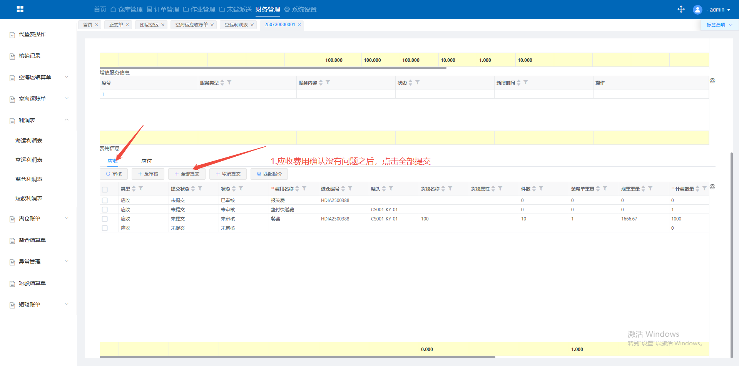Image resolution: width=739 pixels, height=366 pixels.
Task: Open settings gear for fee table
Action: (712, 187)
